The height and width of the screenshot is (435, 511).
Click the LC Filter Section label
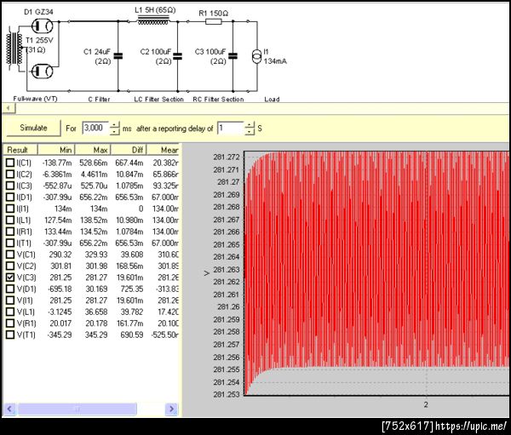[158, 99]
